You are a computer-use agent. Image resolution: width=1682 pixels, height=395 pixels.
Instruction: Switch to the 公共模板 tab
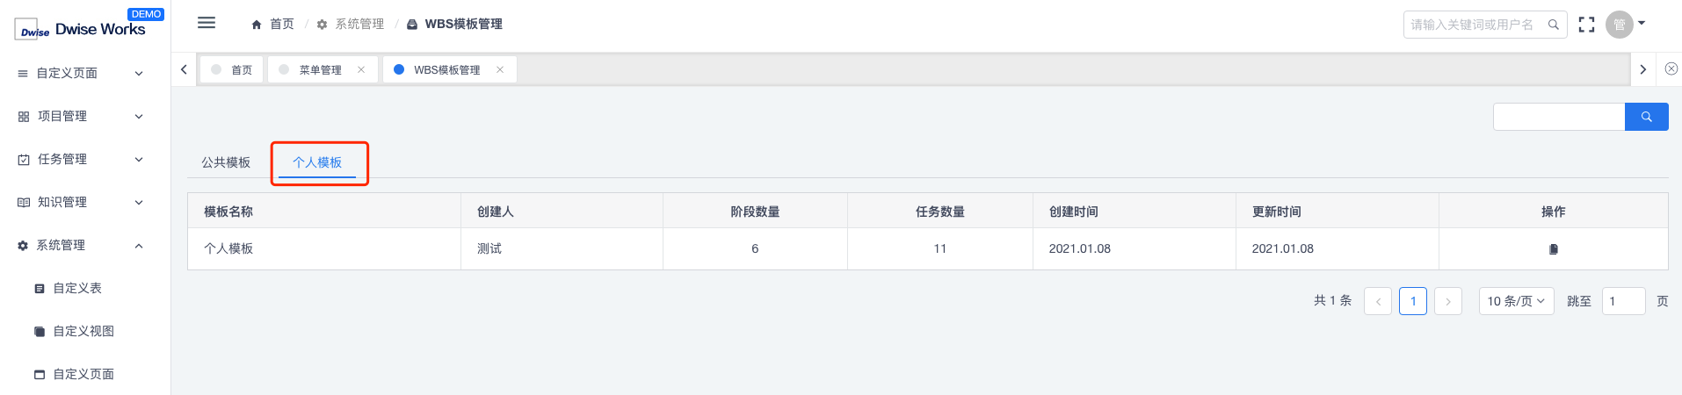pos(226,162)
